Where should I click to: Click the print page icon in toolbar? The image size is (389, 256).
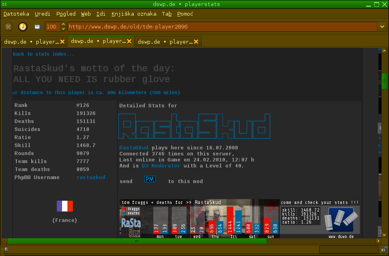click(x=37, y=27)
